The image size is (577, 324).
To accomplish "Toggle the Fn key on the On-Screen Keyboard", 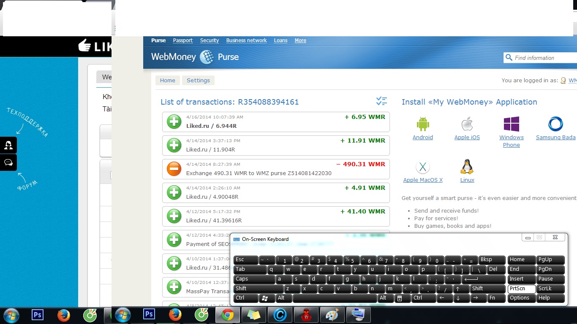I will 496,298.
